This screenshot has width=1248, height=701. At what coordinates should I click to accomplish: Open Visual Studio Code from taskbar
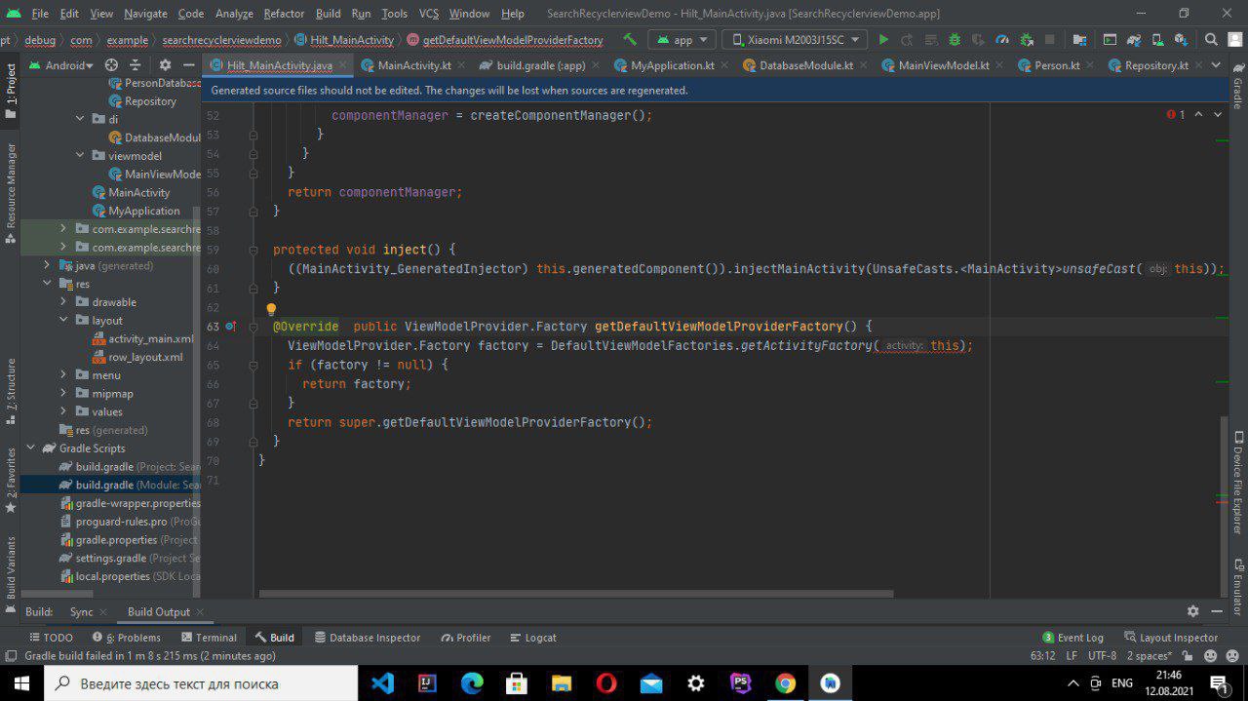click(382, 683)
